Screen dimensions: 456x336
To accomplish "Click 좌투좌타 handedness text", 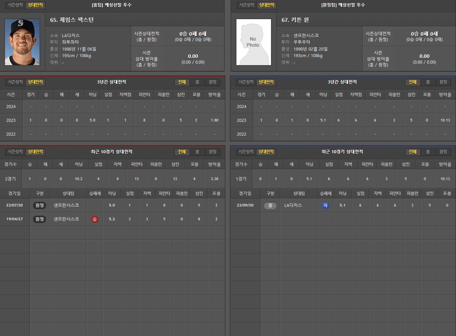I will coord(70,42).
